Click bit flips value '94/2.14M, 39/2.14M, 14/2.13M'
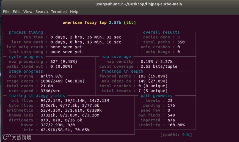This screenshot has height=142, width=239. 75,100
